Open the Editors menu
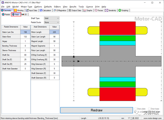The image size is (164, 120). [57, 7]
